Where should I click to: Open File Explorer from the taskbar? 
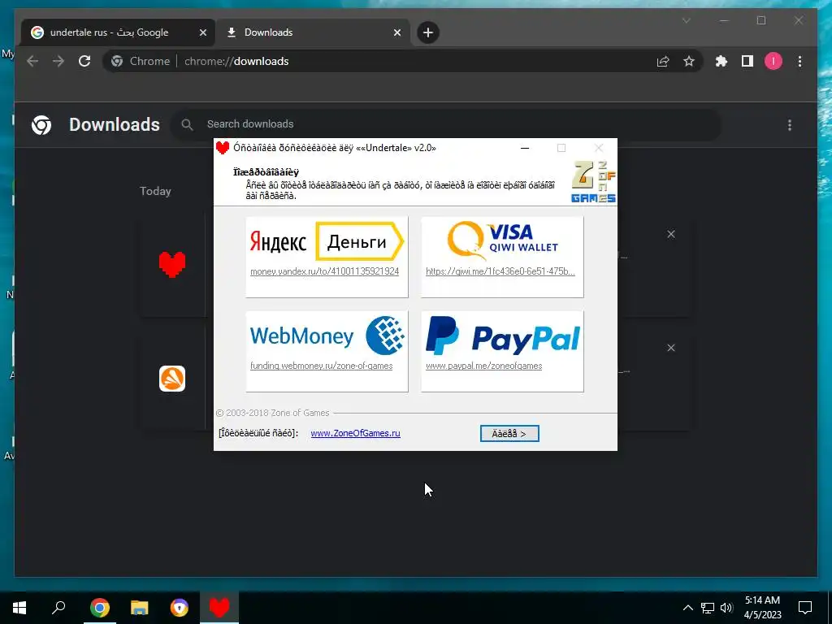(140, 608)
